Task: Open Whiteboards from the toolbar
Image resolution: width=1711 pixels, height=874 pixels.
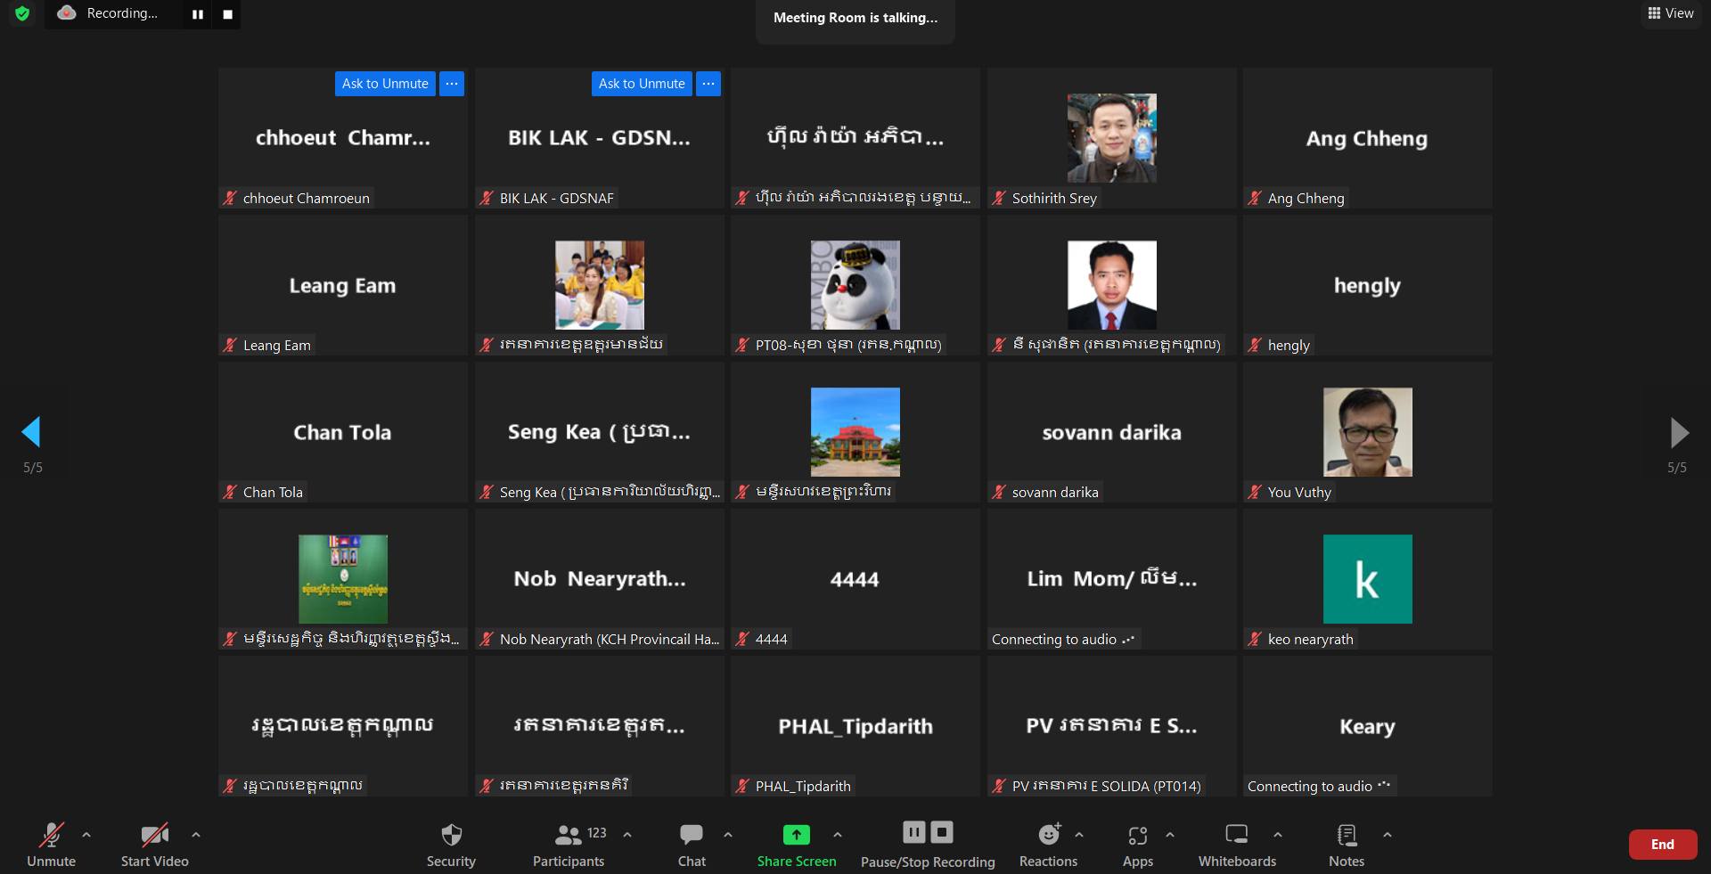Action: 1236,836
